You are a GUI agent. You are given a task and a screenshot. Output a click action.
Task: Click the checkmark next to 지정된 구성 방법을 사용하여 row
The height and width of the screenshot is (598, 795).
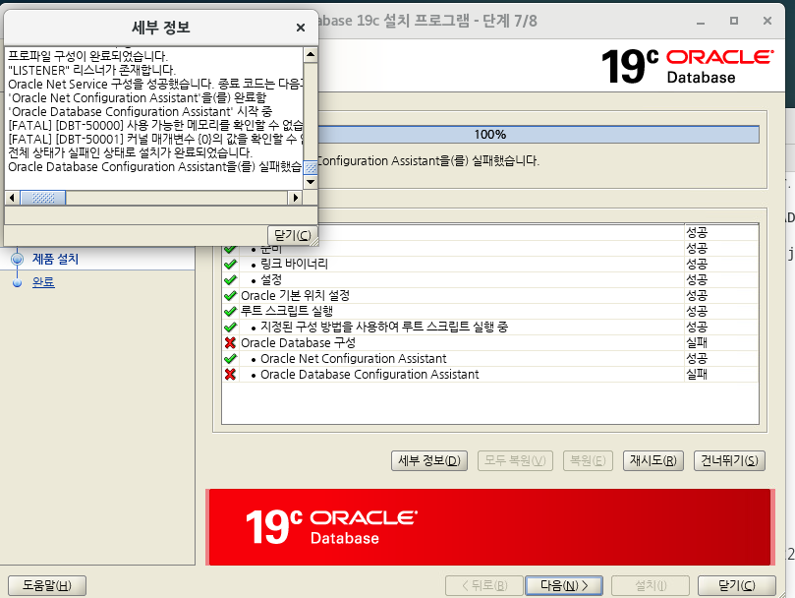coord(230,327)
